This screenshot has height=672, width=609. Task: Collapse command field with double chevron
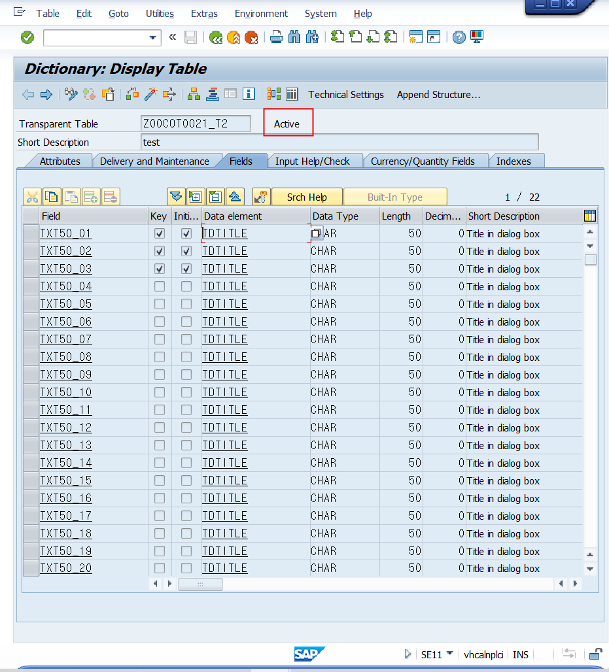coord(173,37)
